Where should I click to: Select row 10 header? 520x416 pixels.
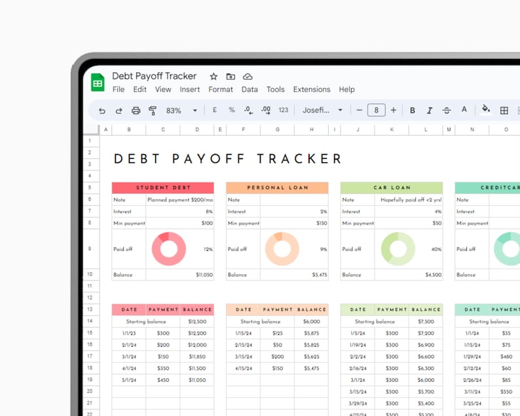[90, 274]
